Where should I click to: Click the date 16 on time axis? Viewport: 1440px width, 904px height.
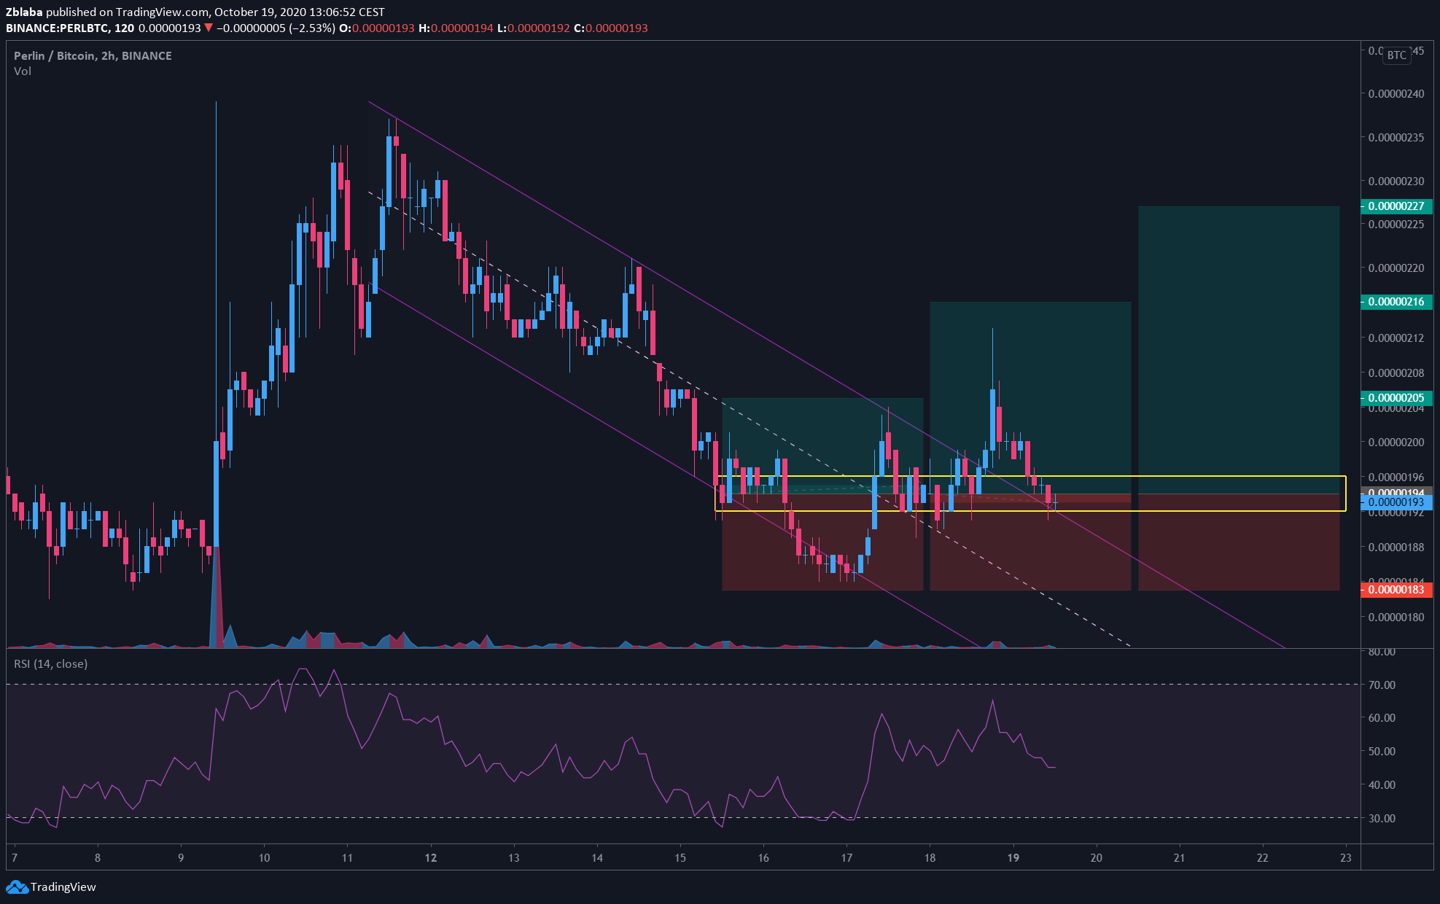click(x=763, y=858)
